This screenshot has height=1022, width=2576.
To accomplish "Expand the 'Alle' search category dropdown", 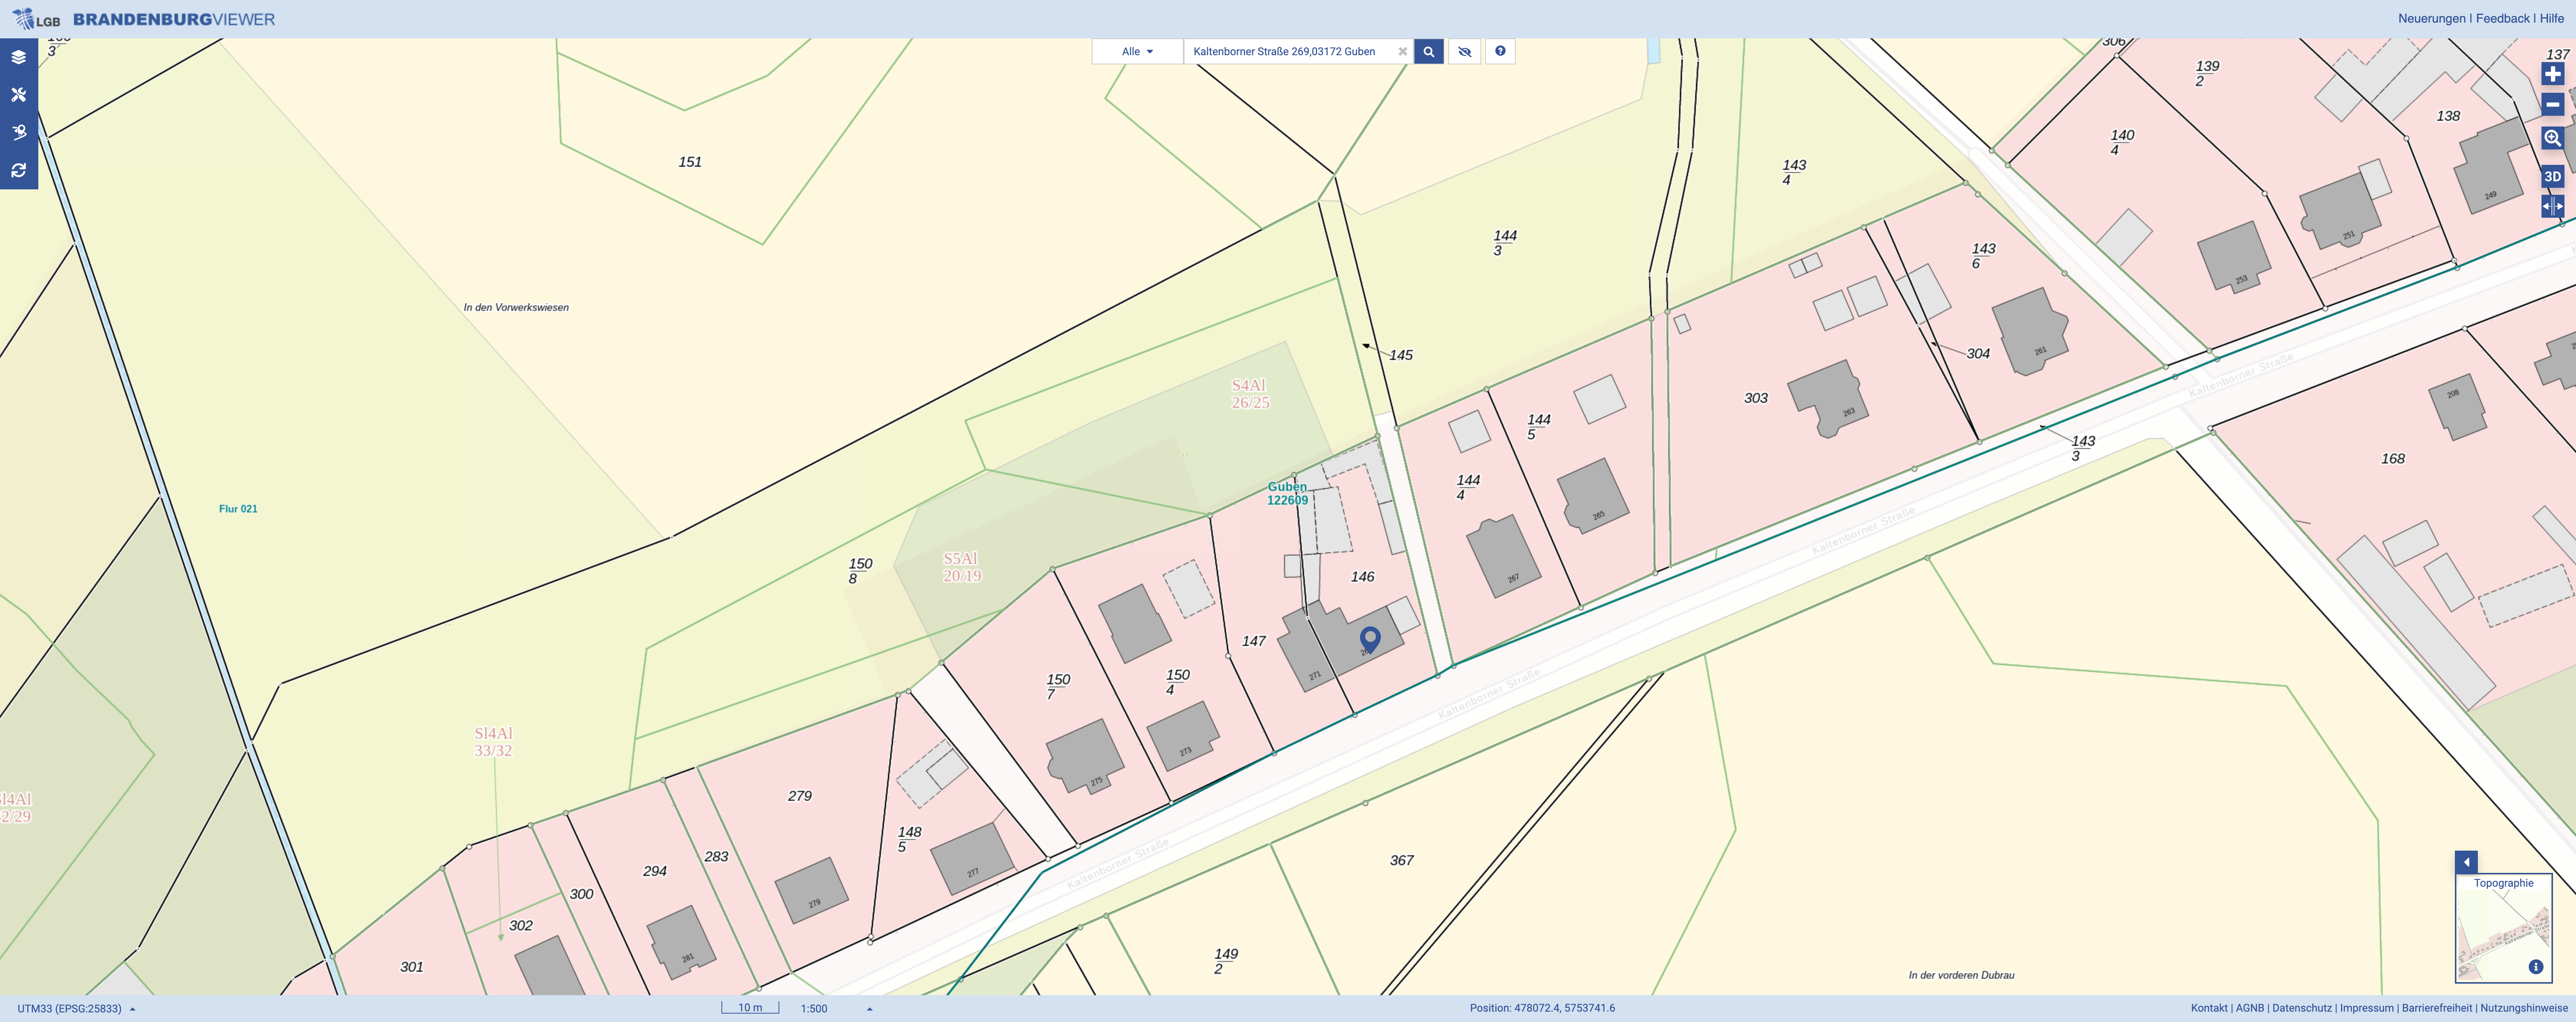I will point(1137,51).
